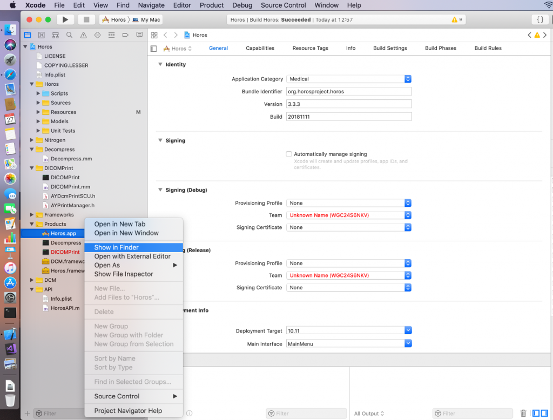Open the Breakpoint navigator
Screen dimensions: 553x420
tap(125, 35)
